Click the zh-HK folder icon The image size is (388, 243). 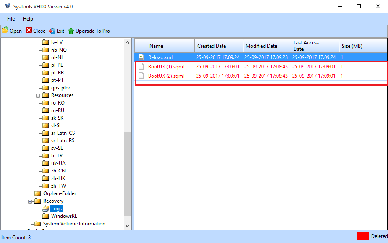45,178
